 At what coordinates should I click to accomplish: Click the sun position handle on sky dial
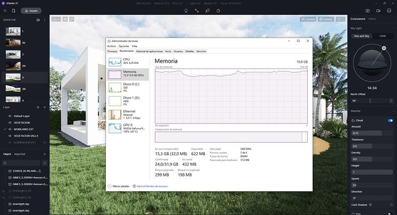(x=384, y=48)
